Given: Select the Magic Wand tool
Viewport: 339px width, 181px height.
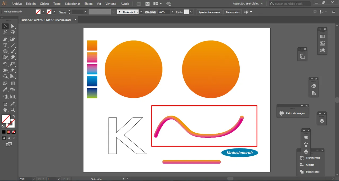Looking at the screenshot, I should [x=5, y=32].
